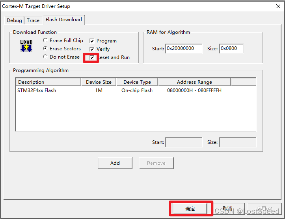Close the Cortex-M Target Driver Setup dialog
This screenshot has height=219, width=285.
coord(278,6)
